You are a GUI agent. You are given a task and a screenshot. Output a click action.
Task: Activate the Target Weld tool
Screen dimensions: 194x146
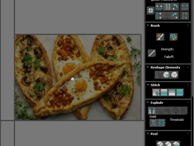pos(154,123)
